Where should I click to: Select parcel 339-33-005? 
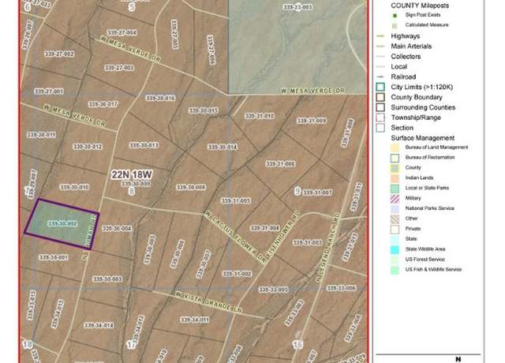[x=273, y=290]
